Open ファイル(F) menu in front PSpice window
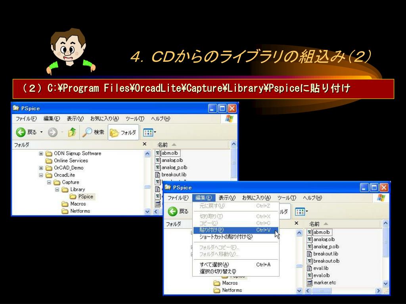 coord(178,198)
